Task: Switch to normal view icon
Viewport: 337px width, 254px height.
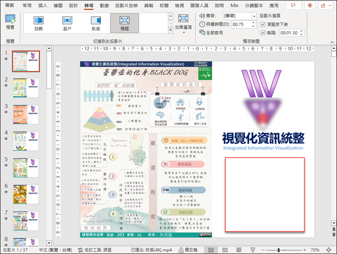Action: click(211, 250)
